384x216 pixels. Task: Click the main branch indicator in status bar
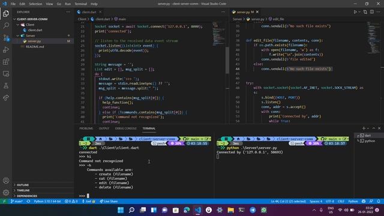point(16,202)
